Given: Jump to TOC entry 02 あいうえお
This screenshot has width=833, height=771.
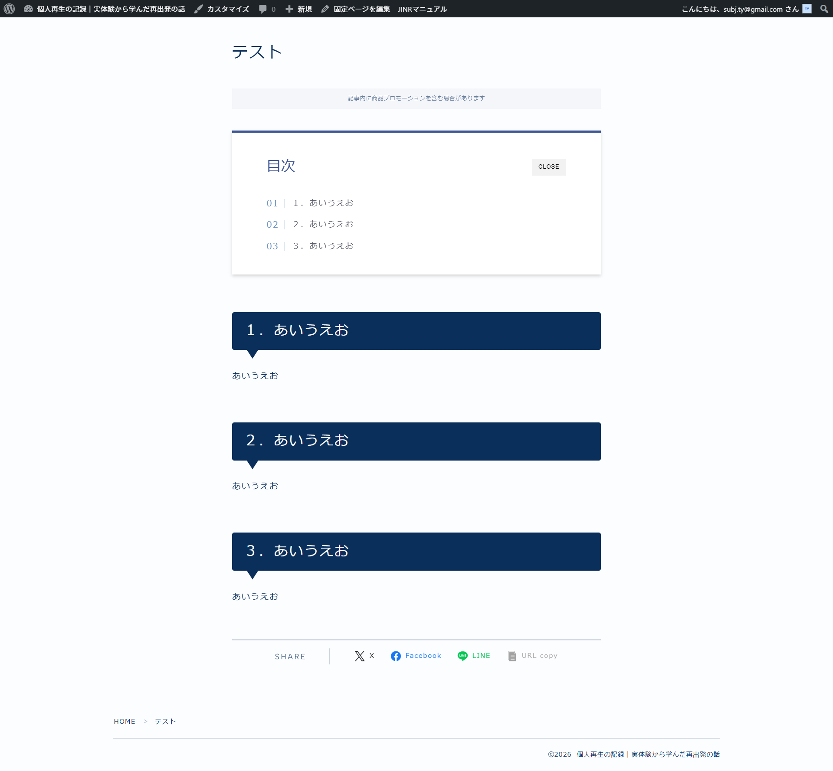Looking at the screenshot, I should point(323,224).
